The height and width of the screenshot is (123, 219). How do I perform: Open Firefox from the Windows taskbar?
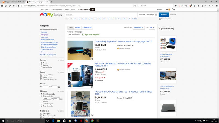coord(87,121)
